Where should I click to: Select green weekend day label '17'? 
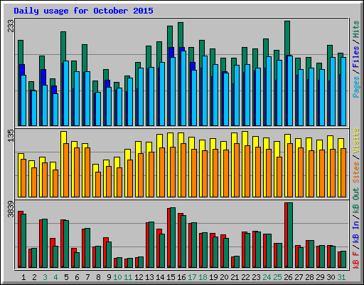click(192, 277)
